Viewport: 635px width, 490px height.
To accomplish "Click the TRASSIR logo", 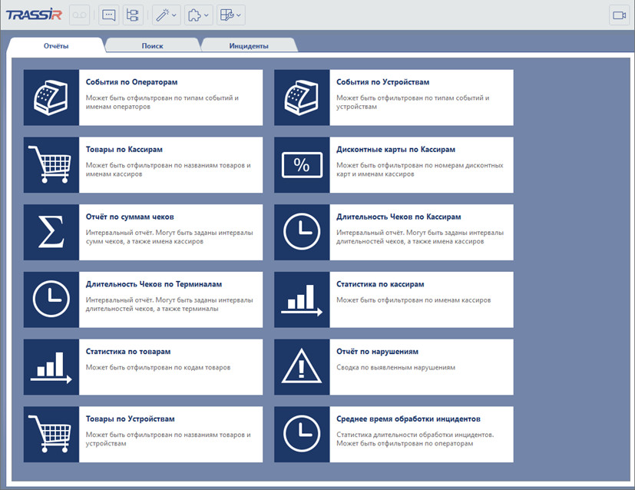I will [x=33, y=15].
